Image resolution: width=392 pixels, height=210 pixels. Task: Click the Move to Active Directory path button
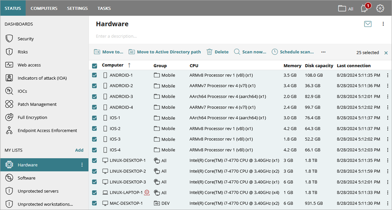point(164,52)
